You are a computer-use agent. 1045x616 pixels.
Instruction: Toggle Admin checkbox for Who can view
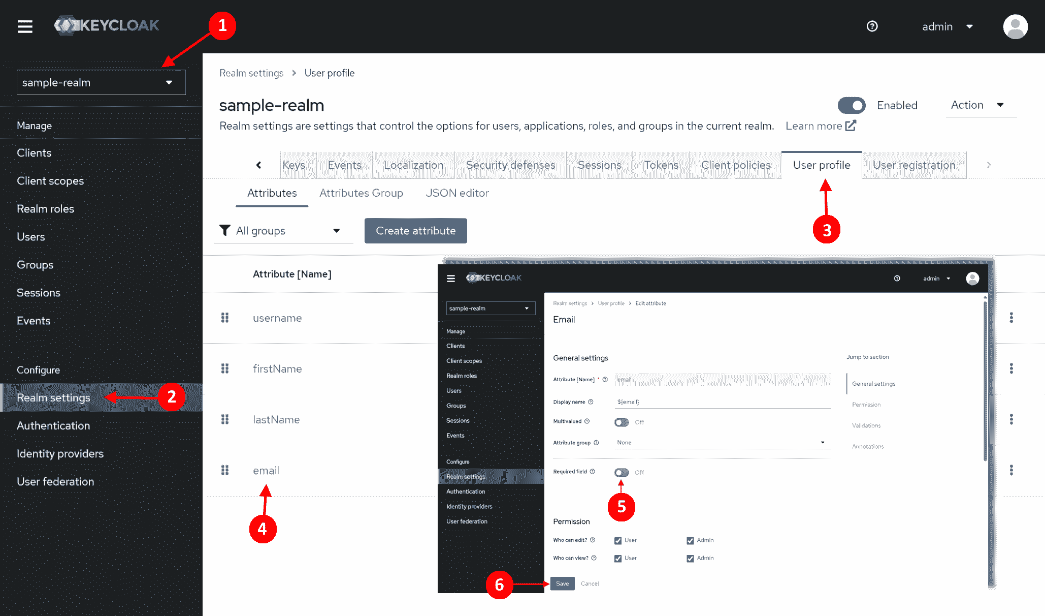click(690, 559)
